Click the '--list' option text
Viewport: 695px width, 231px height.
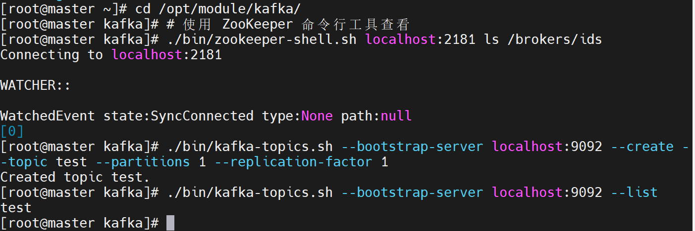tap(634, 192)
